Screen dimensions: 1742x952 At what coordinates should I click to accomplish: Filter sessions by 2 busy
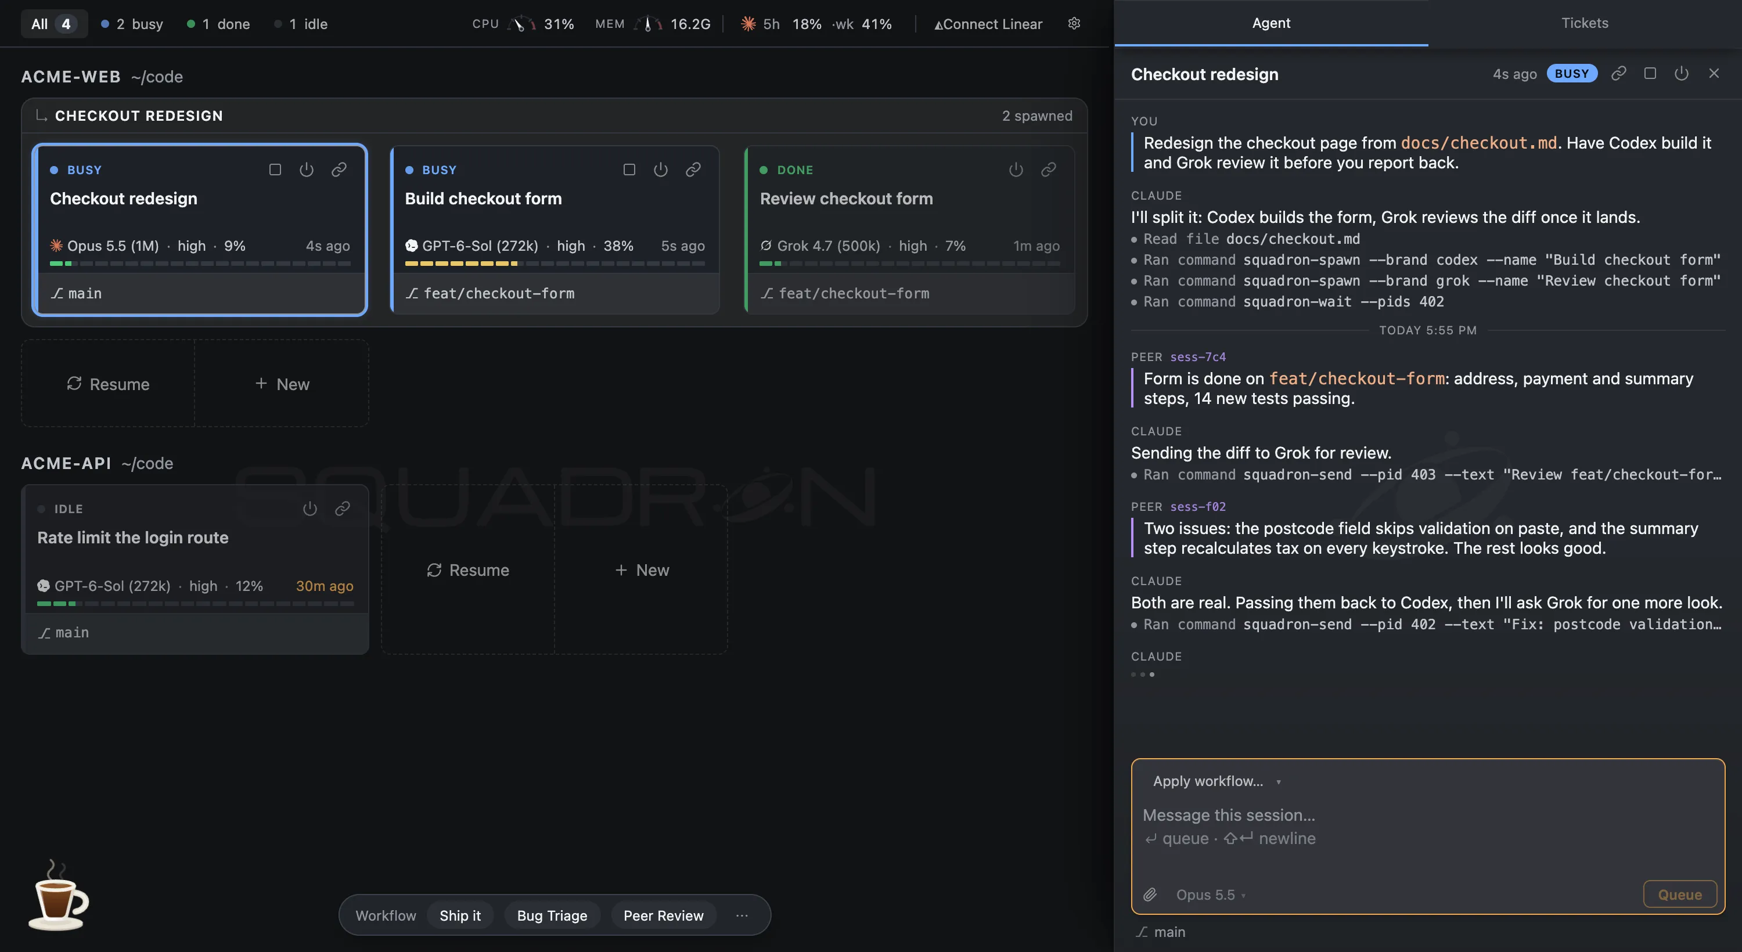pos(132,24)
